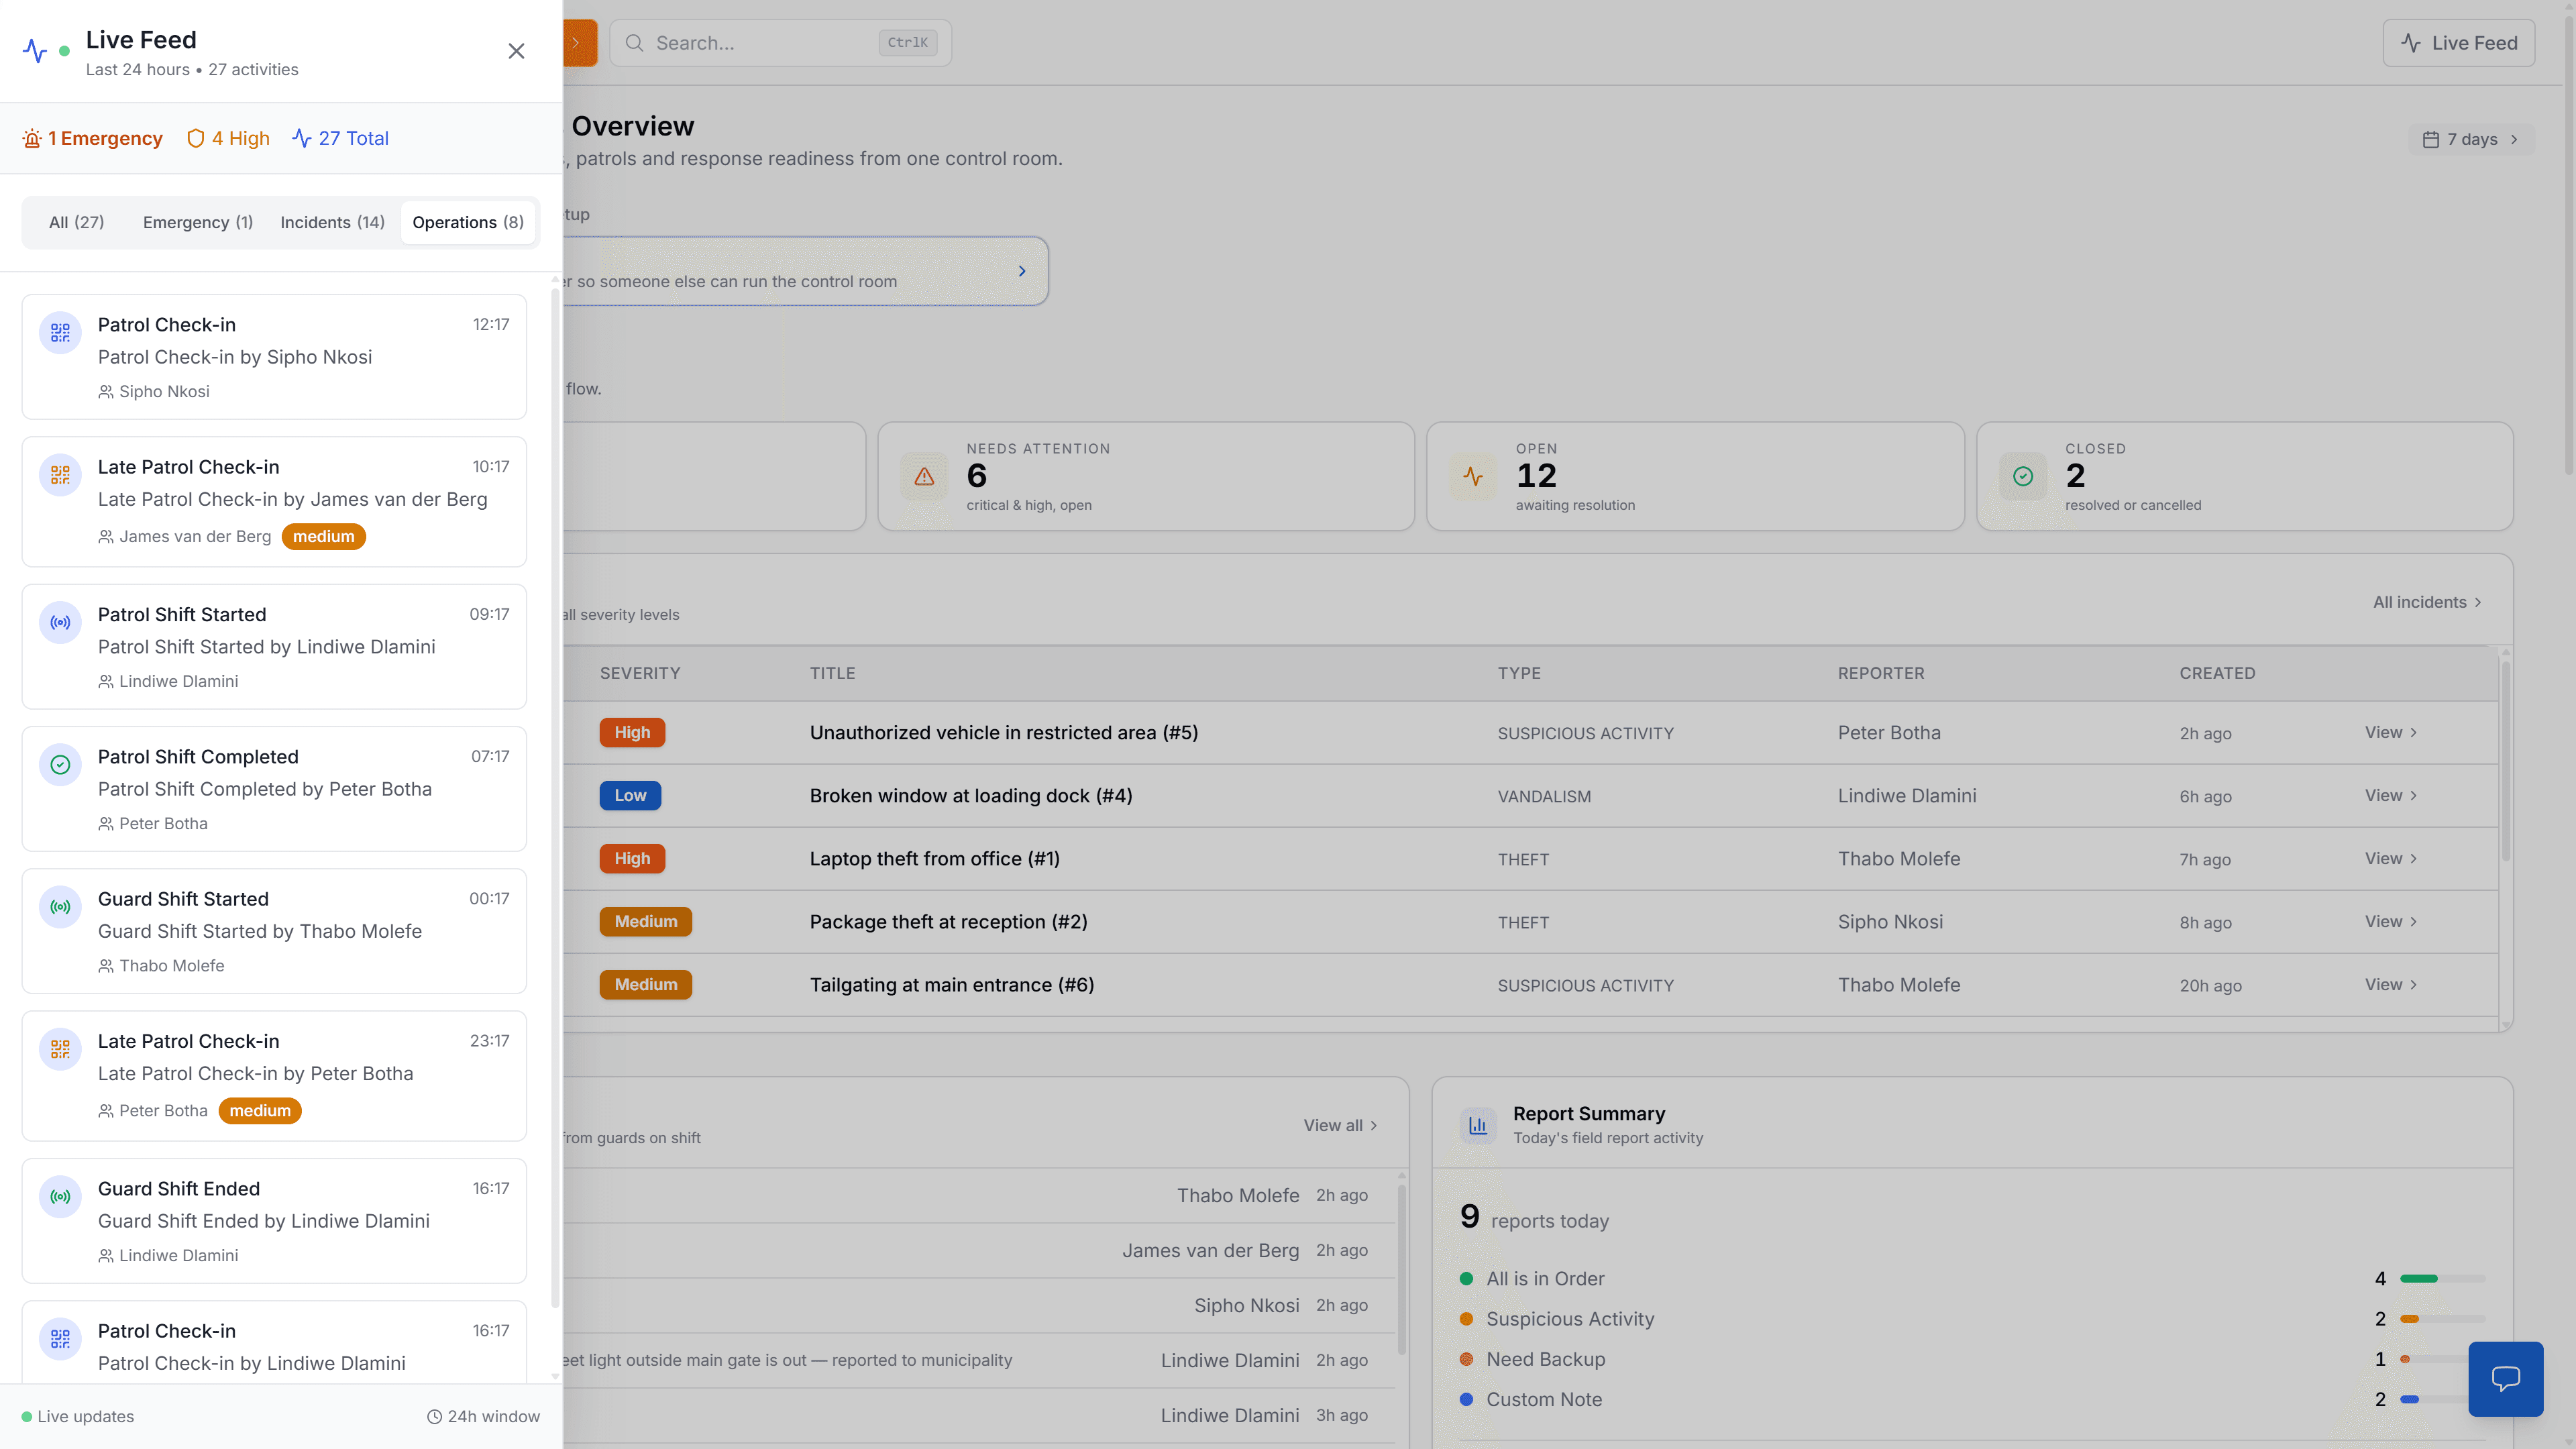The height and width of the screenshot is (1449, 2576).
Task: Click QR icon on 10:17 Late Patrol Check-in
Action: pos(60,475)
